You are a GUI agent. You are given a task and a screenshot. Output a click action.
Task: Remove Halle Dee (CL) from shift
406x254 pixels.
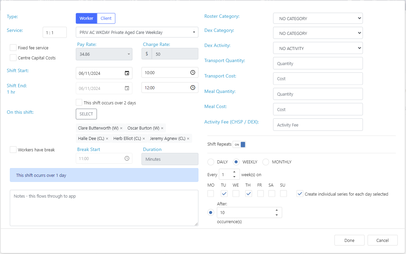point(107,138)
